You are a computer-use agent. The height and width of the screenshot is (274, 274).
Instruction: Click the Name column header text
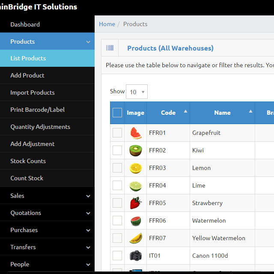pos(222,113)
